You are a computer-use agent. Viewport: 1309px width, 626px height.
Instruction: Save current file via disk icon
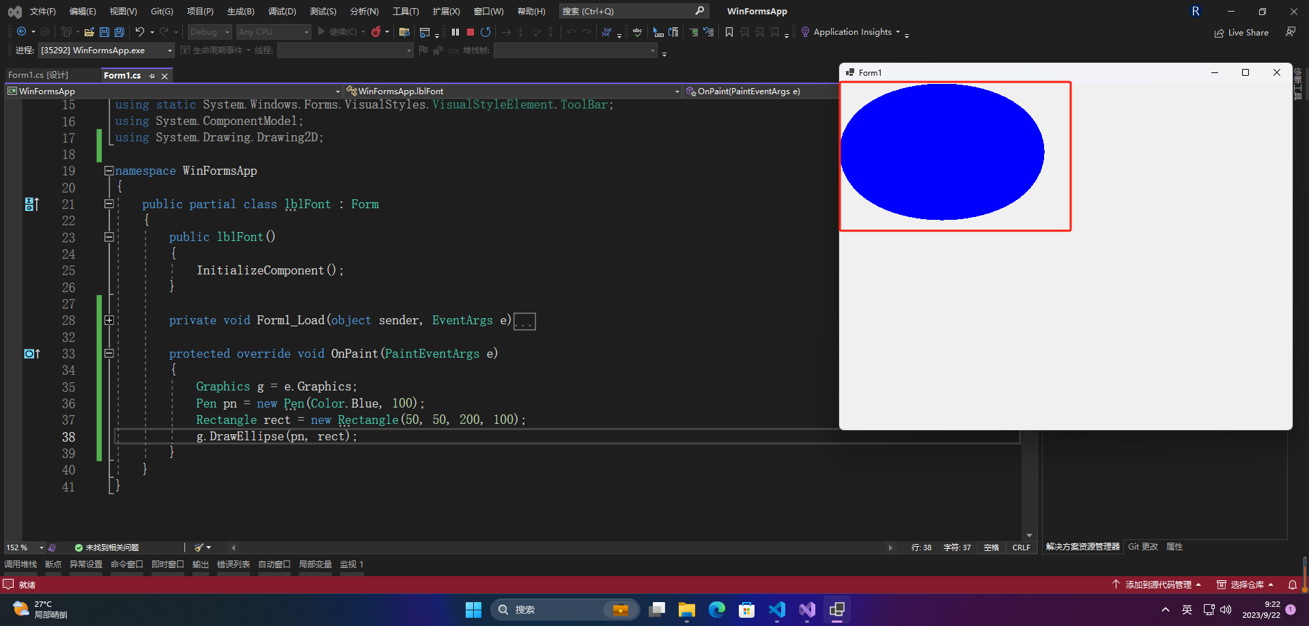click(x=104, y=32)
